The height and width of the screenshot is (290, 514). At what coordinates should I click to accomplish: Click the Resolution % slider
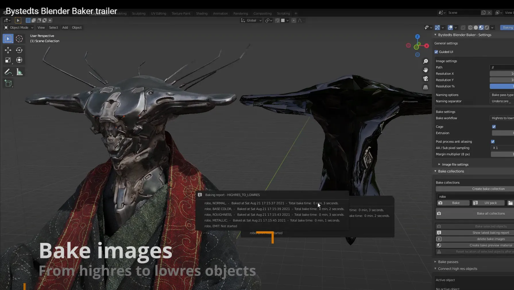click(x=502, y=86)
